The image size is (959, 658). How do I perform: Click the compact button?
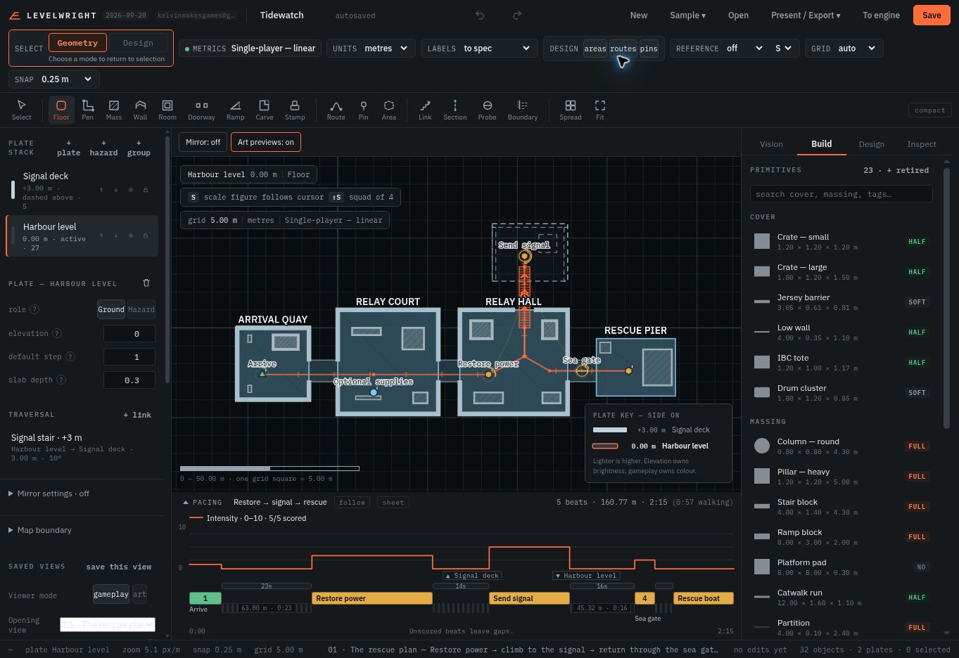[929, 110]
